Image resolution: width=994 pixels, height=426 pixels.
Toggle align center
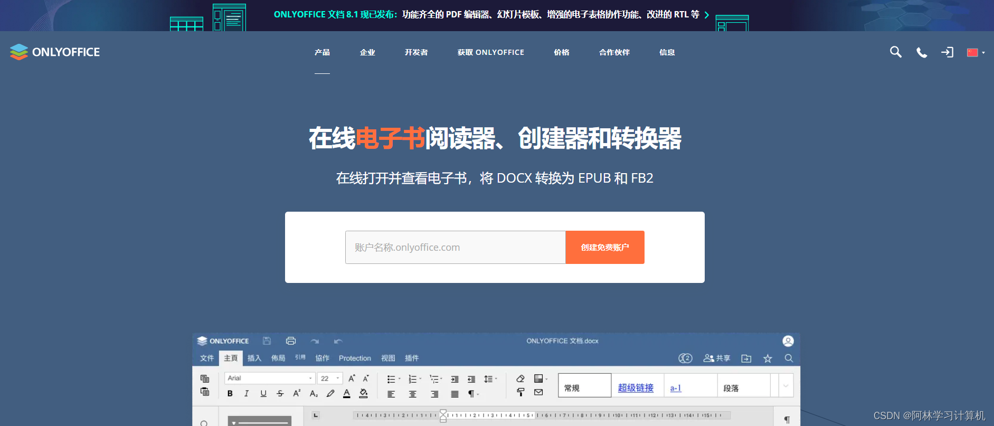(413, 394)
